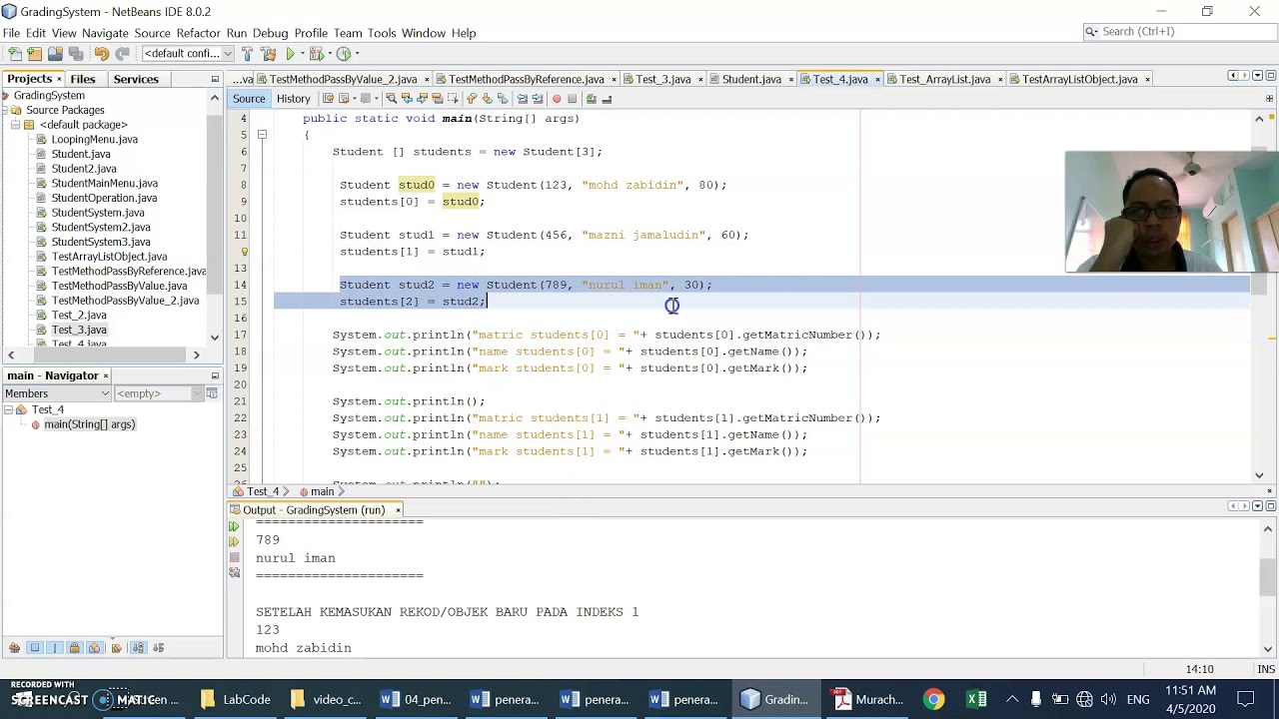Close the Output GradingSystem run tab
This screenshot has height=719, width=1279.
[x=398, y=510]
